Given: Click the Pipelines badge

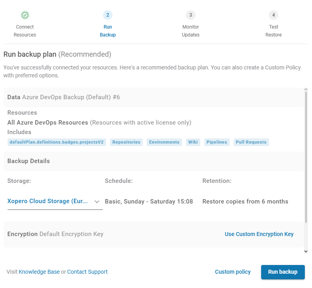Looking at the screenshot, I should tap(217, 142).
